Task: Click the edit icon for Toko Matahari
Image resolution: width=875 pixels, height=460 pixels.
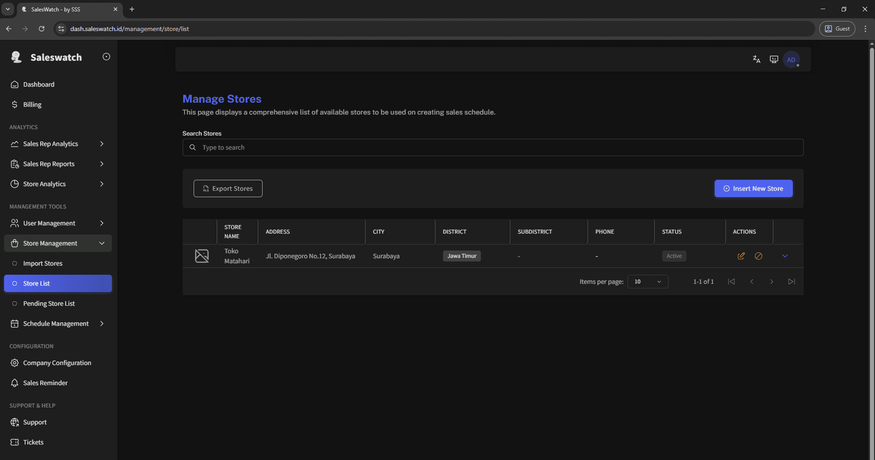Action: [x=741, y=256]
